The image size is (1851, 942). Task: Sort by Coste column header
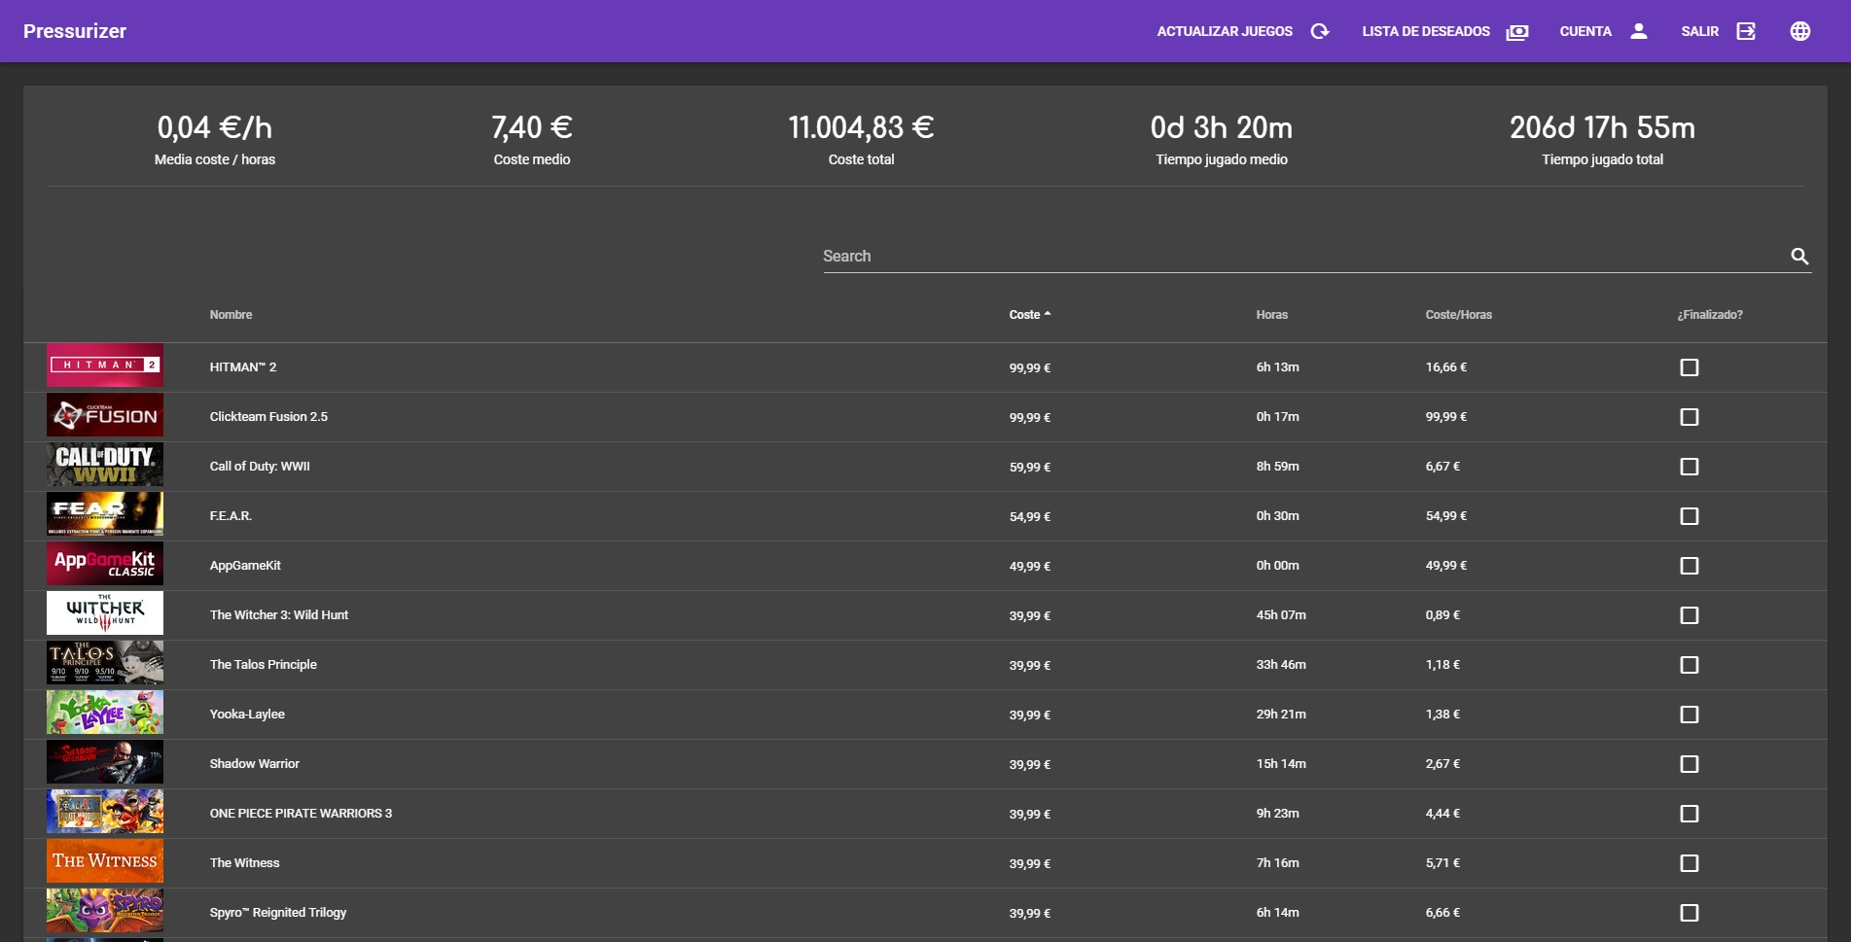1024,315
